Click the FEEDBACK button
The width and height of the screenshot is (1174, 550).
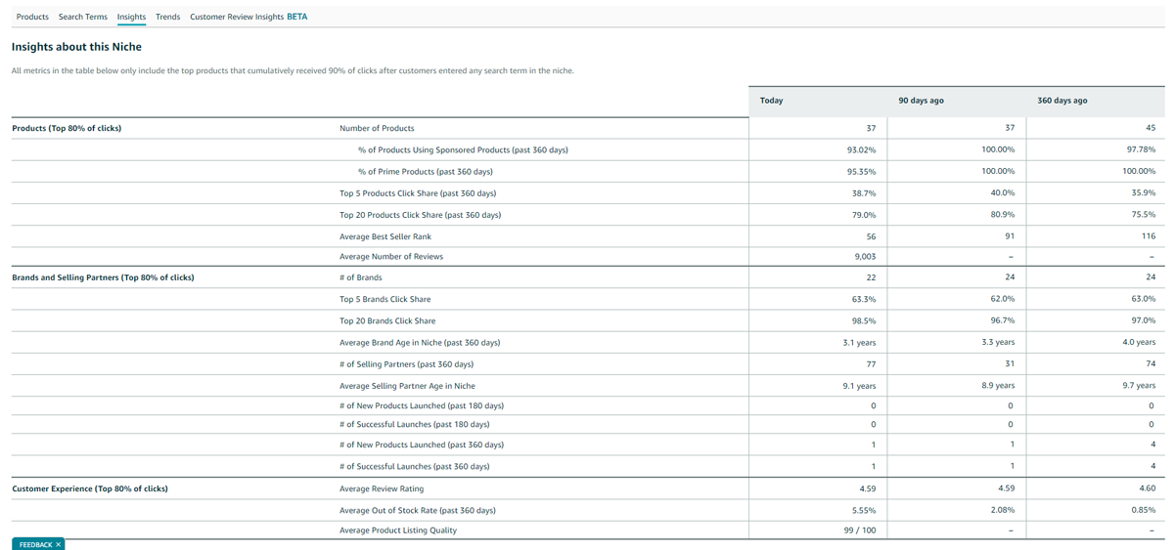click(34, 544)
